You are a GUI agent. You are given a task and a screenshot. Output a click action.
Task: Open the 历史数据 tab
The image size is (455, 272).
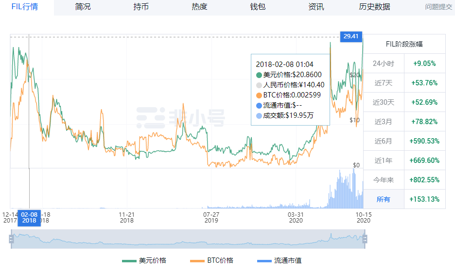(374, 7)
